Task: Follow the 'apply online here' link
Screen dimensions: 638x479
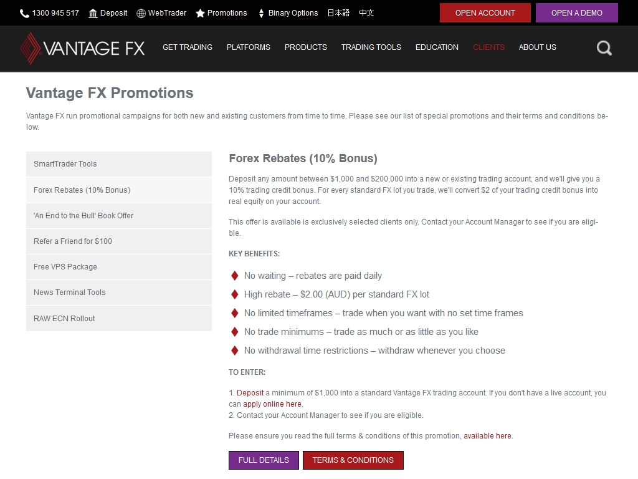Action: tap(272, 404)
